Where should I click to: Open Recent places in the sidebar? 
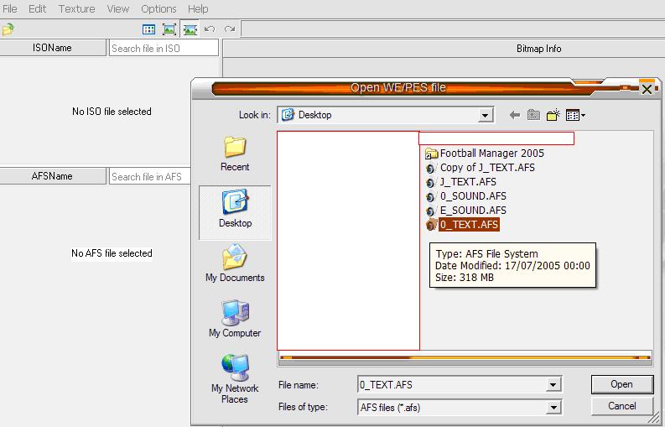(x=235, y=154)
